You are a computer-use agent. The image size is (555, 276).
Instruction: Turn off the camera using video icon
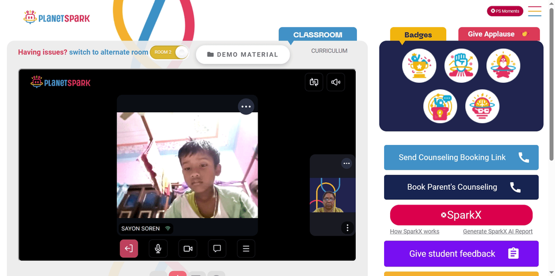point(188,249)
